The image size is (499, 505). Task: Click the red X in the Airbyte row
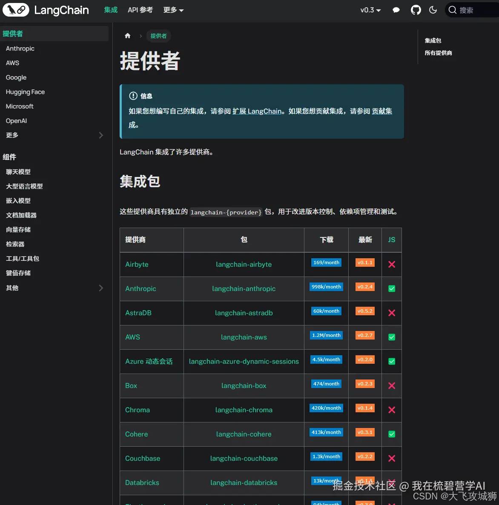[392, 265]
